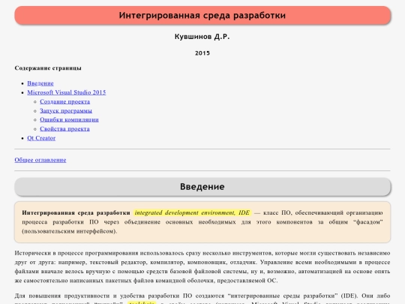Click the year 2015 under the author
This screenshot has height=304, width=405.
coord(202,53)
